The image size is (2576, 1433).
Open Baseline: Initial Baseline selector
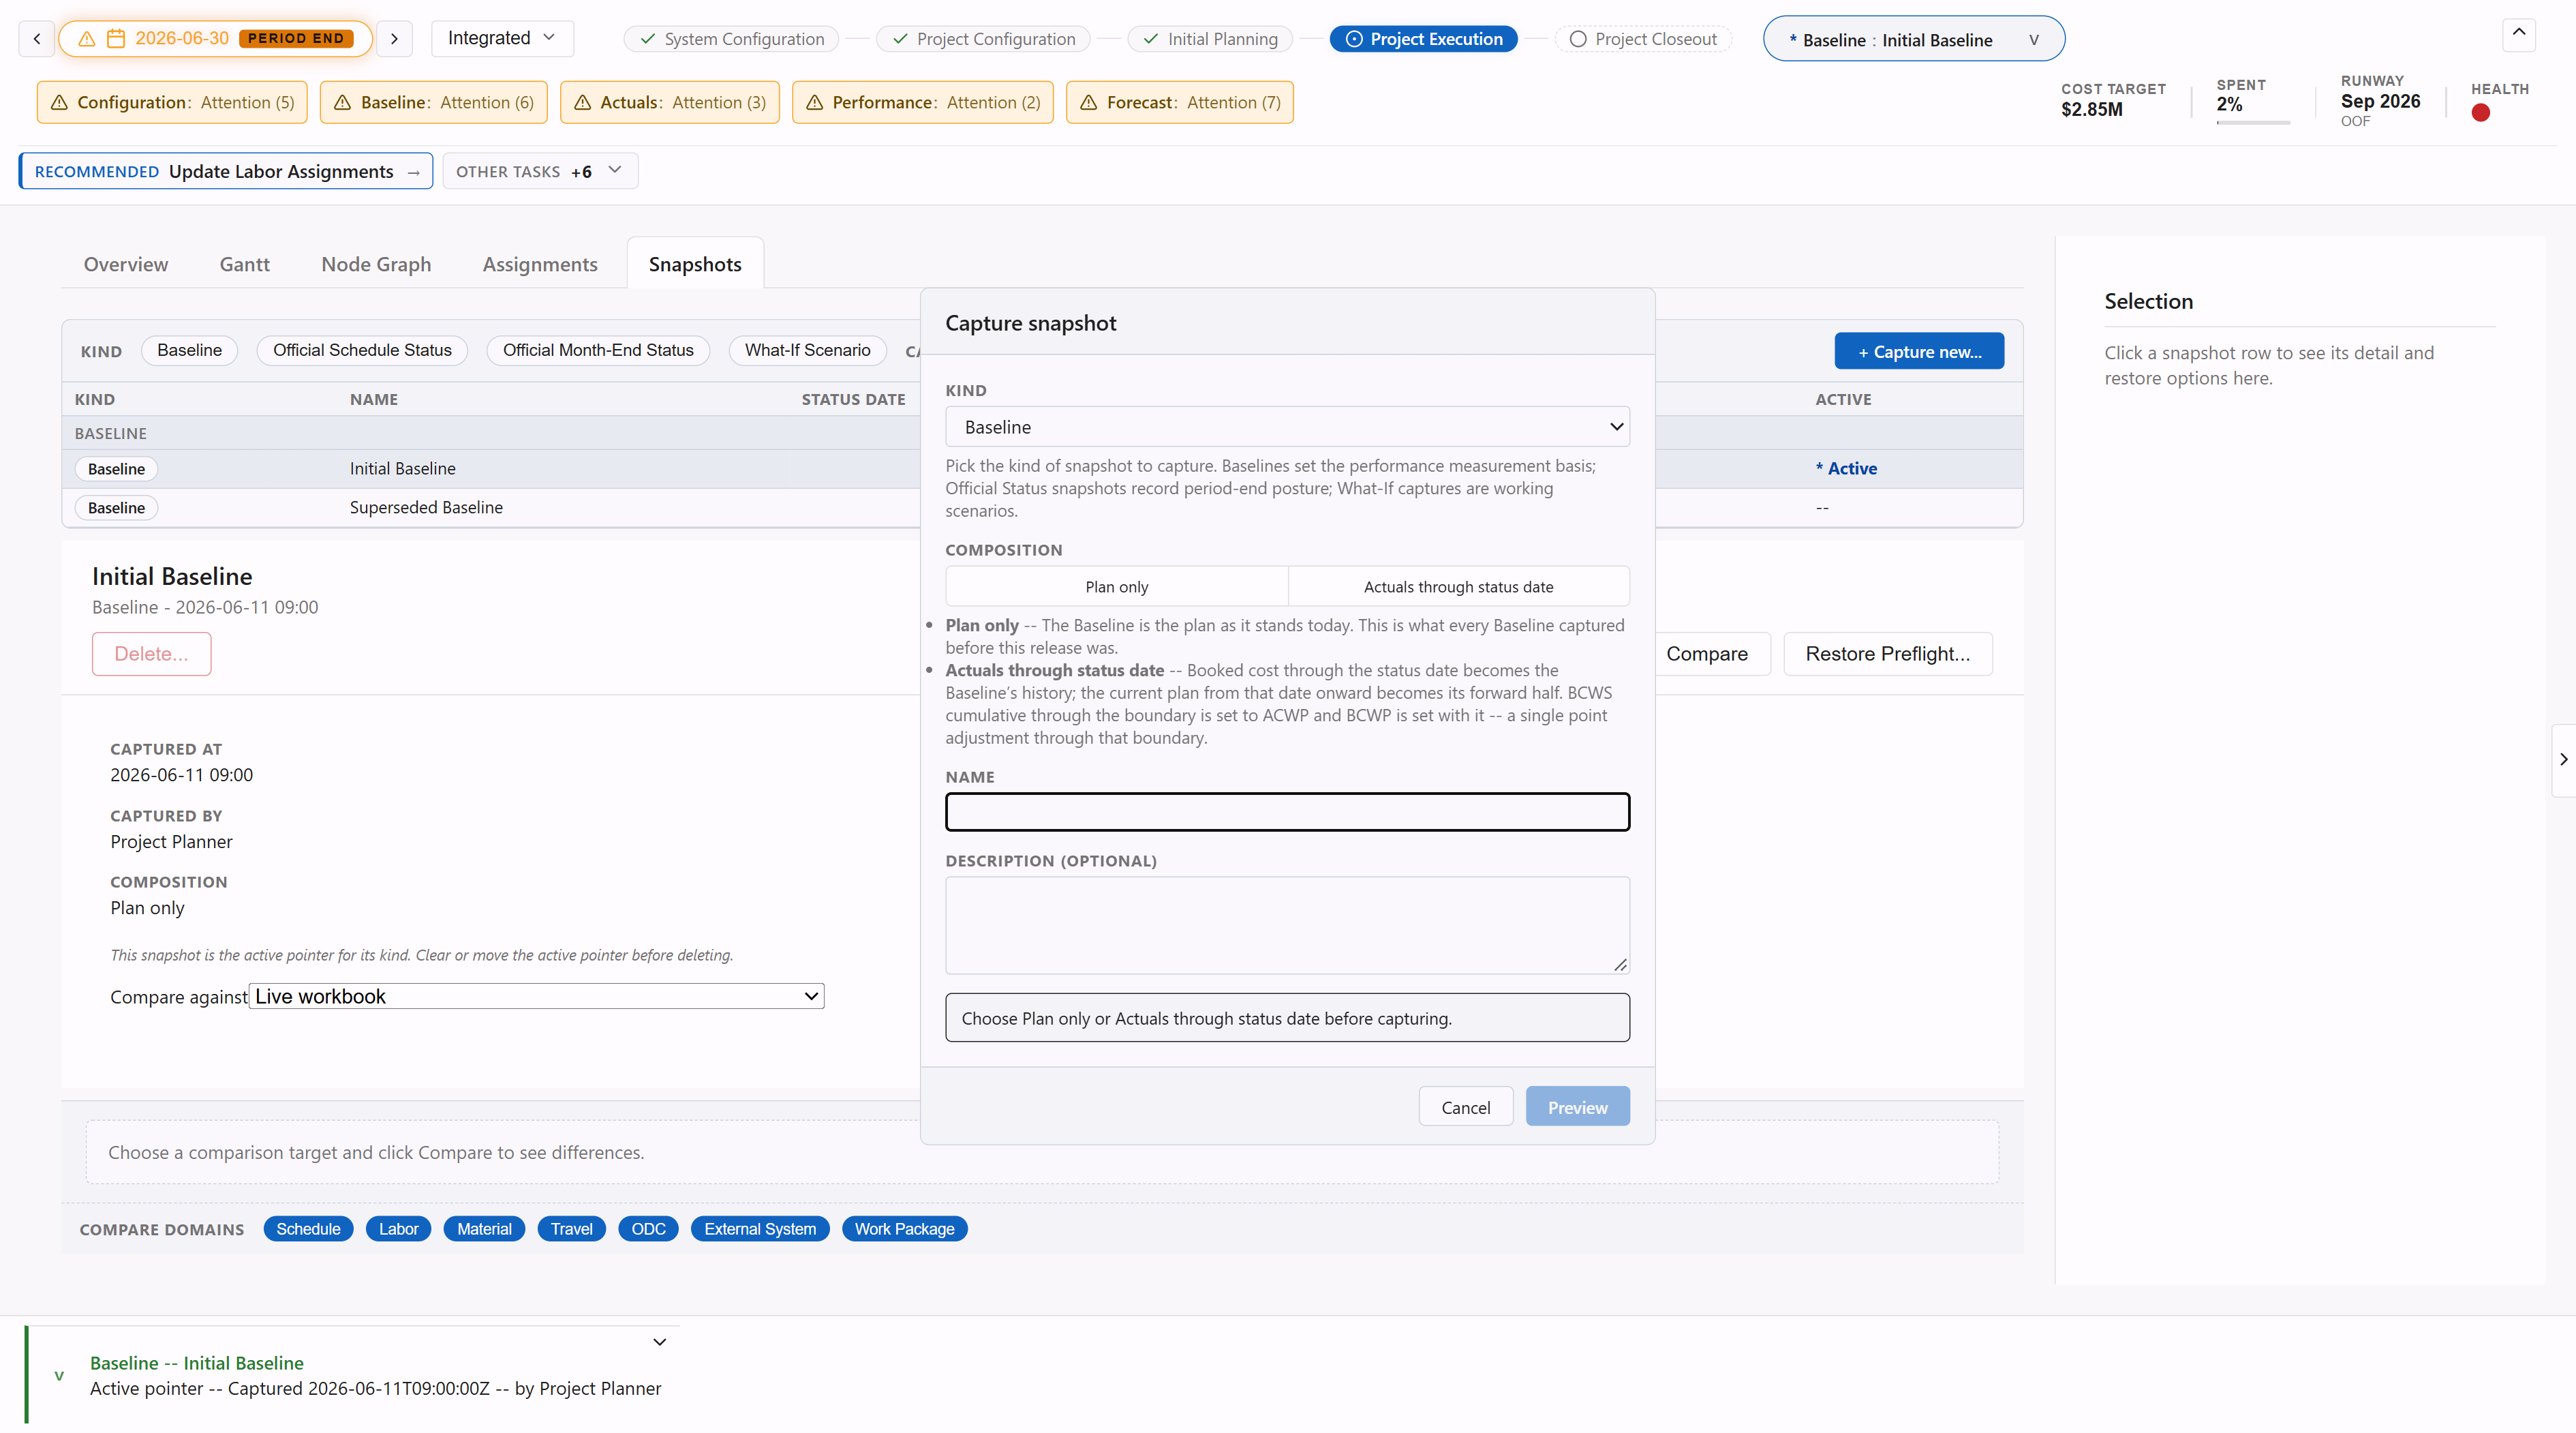point(1913,39)
